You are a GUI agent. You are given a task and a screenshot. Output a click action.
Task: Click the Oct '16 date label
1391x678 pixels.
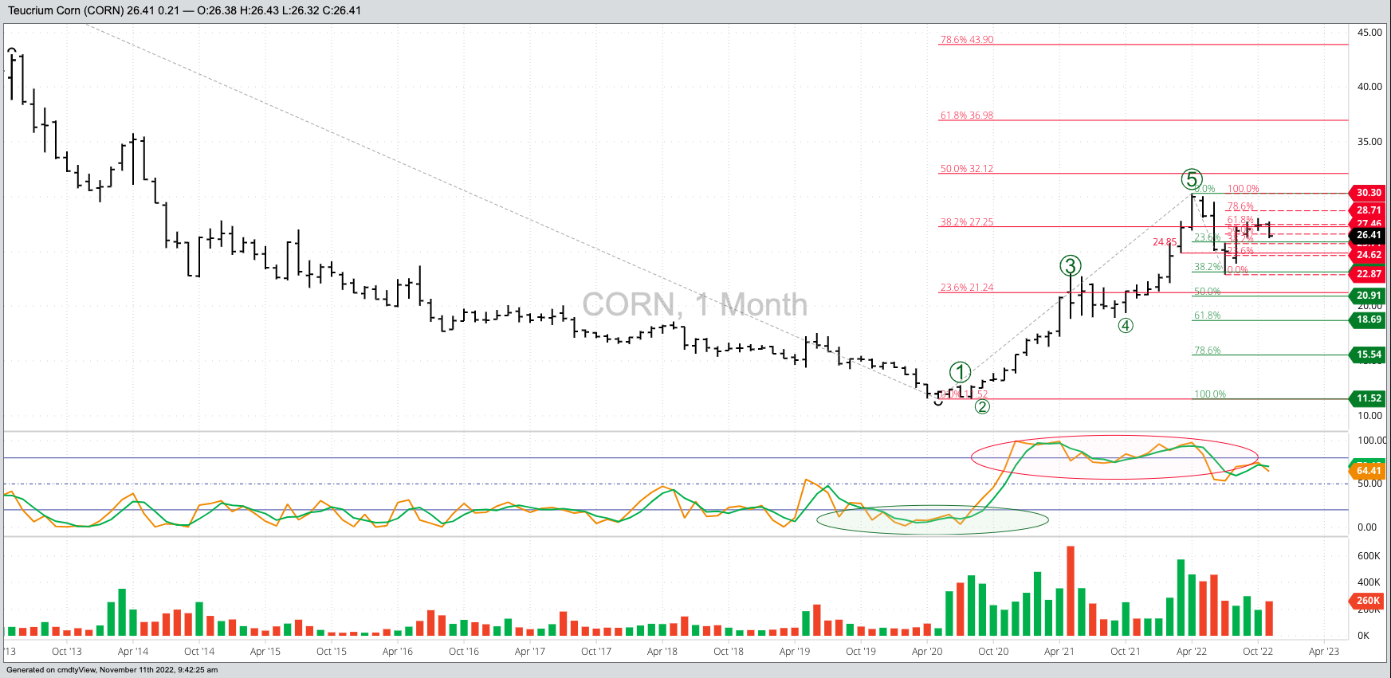click(464, 652)
